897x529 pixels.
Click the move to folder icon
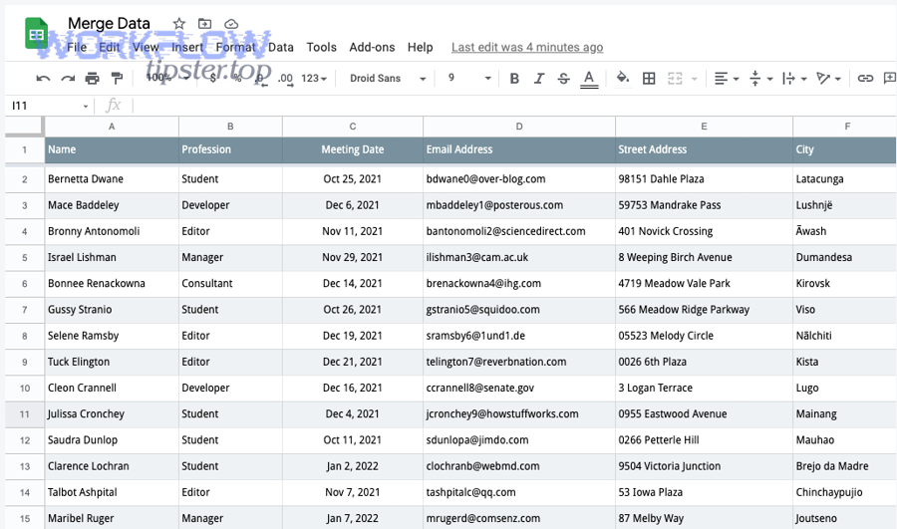coord(204,24)
